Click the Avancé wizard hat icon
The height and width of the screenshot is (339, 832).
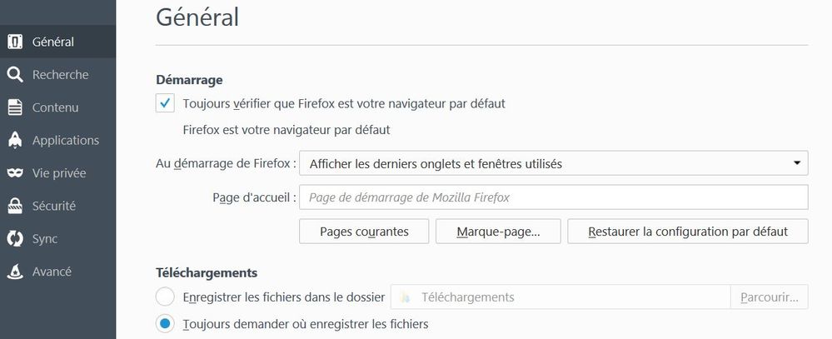point(15,272)
